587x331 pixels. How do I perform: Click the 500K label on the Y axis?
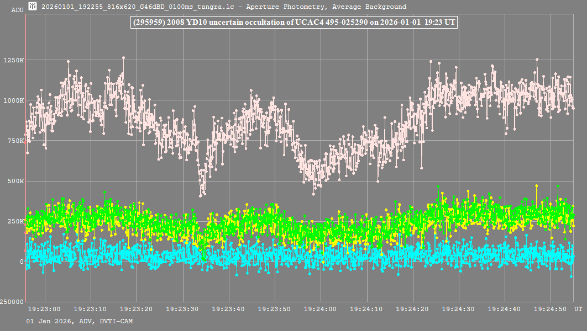pos(14,181)
